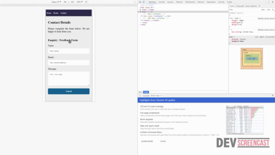Select the Event Listeners pane tab
Screen dimensions: 275x155
[x=251, y=6]
